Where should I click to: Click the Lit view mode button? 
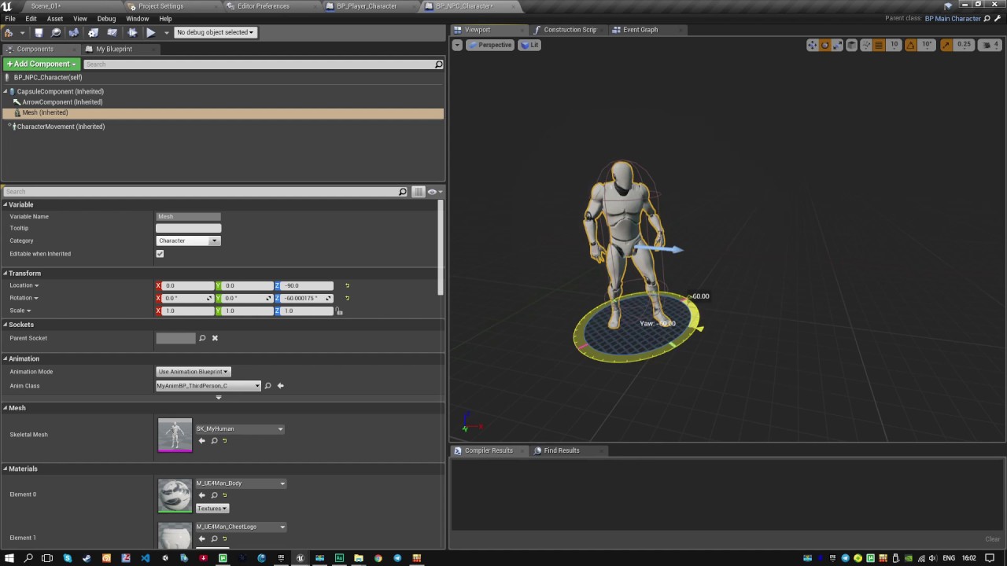click(x=529, y=45)
